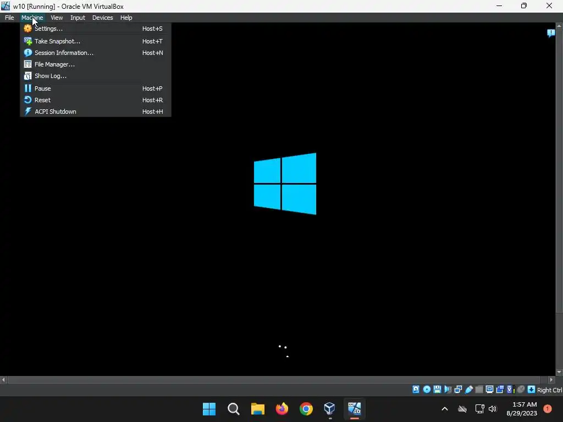563x422 pixels.
Task: Open the Input menu
Action: (78, 18)
